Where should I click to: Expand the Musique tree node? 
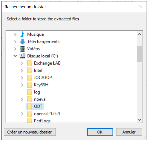(x=15, y=35)
